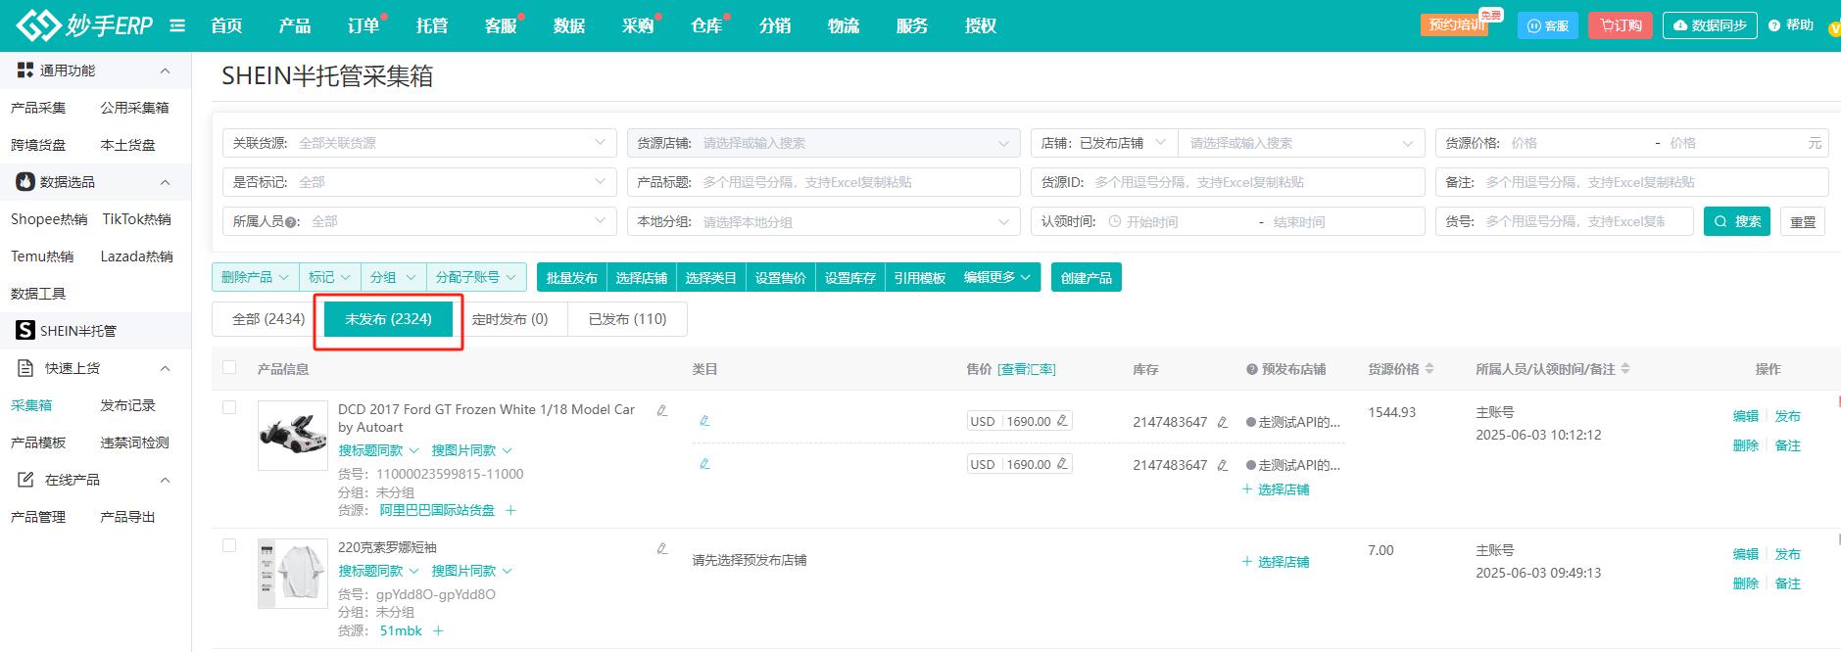Sort by 货源价格 column
1841x652 pixels.
pos(1429,369)
